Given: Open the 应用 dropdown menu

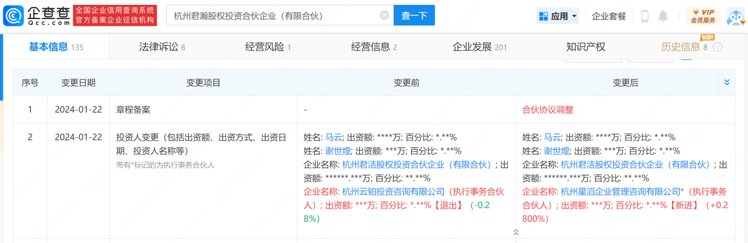Looking at the screenshot, I should point(558,16).
